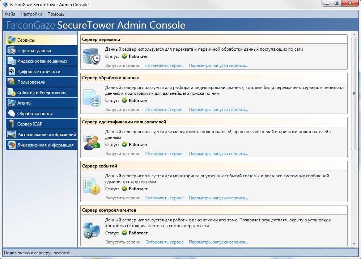Click the Лицензионная информация sidebar icon
The width and height of the screenshot is (361, 259).
[x=11, y=145]
